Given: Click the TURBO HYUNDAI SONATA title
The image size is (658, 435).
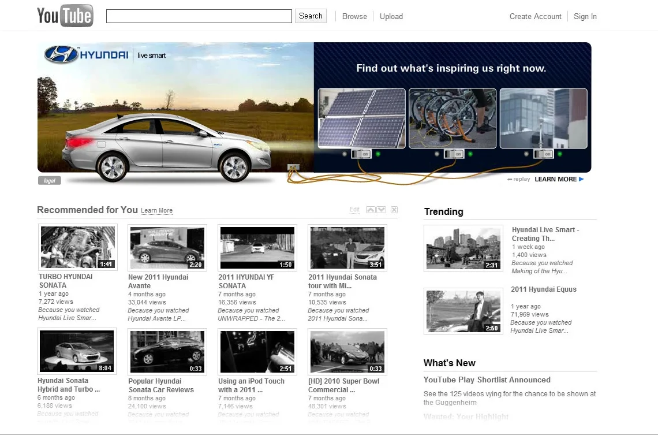Looking at the screenshot, I should 65,281.
